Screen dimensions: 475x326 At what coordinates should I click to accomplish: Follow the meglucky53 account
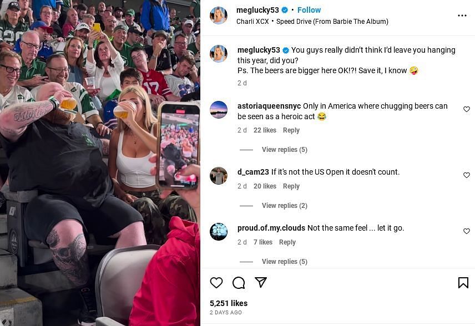click(309, 10)
